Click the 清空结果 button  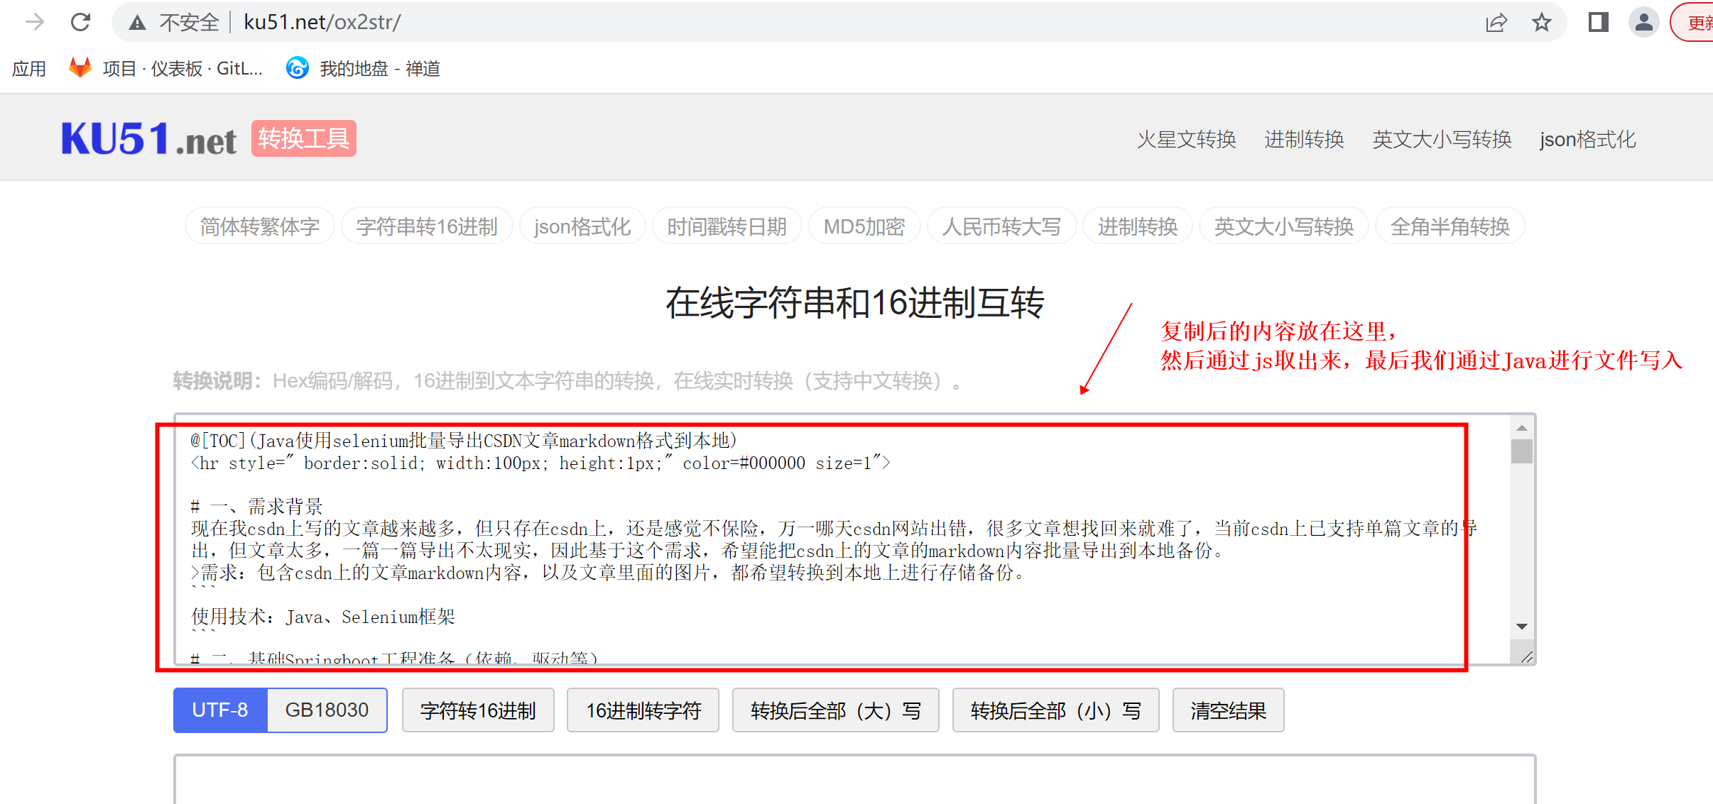tap(1228, 710)
